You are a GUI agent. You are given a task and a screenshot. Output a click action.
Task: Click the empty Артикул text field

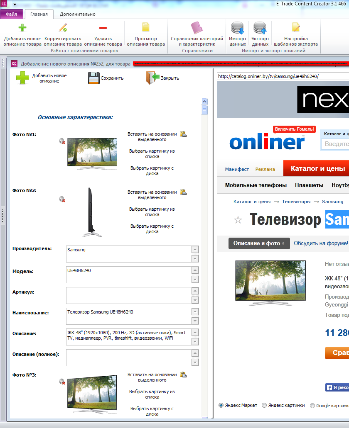click(x=129, y=296)
